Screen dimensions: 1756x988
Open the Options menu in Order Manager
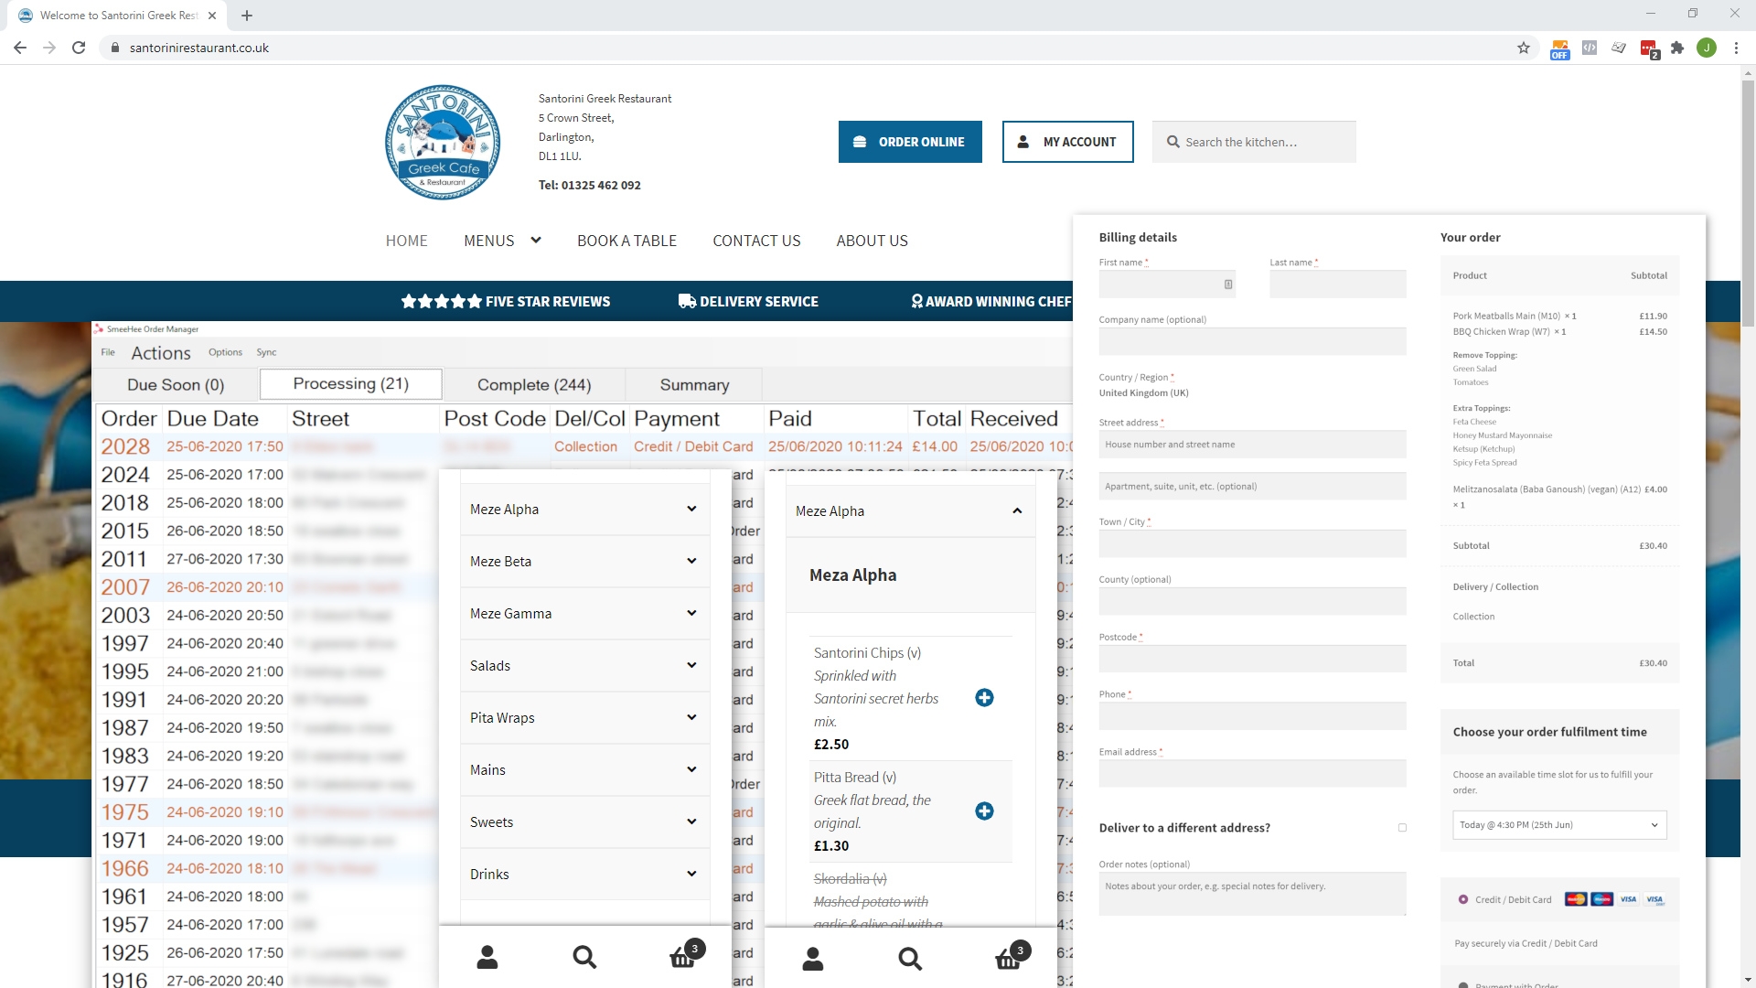pyautogui.click(x=225, y=352)
